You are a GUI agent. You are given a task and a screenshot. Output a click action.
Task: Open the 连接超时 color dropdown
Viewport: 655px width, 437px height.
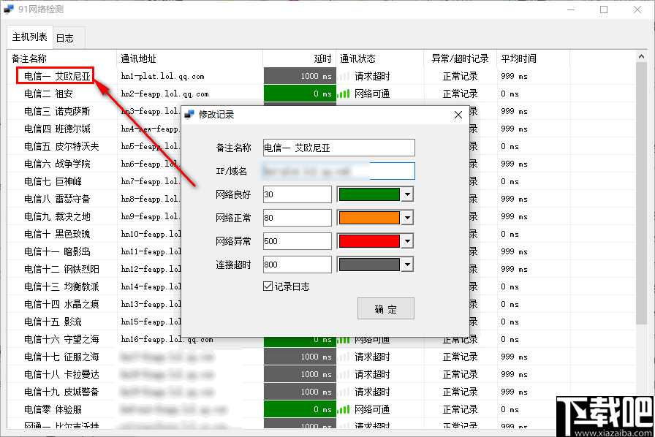point(409,264)
